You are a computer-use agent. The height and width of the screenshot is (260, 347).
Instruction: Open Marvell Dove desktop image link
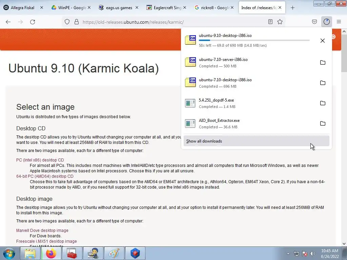42,230
